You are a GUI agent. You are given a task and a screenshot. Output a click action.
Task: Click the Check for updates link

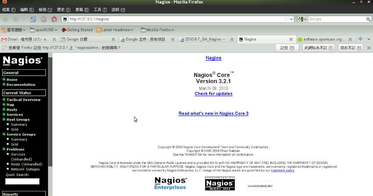tap(214, 94)
